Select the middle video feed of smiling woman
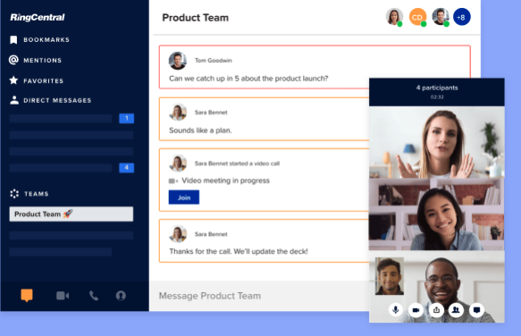521x336 pixels. (437, 214)
